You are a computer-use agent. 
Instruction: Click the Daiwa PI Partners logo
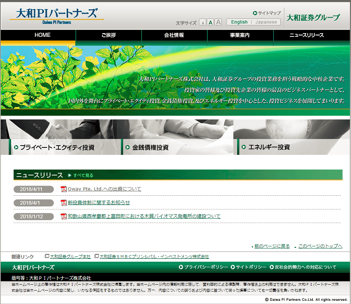click(57, 16)
